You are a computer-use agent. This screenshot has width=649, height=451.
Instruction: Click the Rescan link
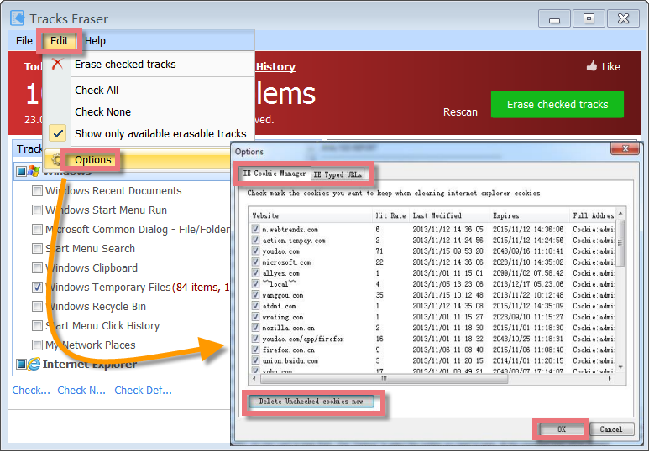point(460,112)
